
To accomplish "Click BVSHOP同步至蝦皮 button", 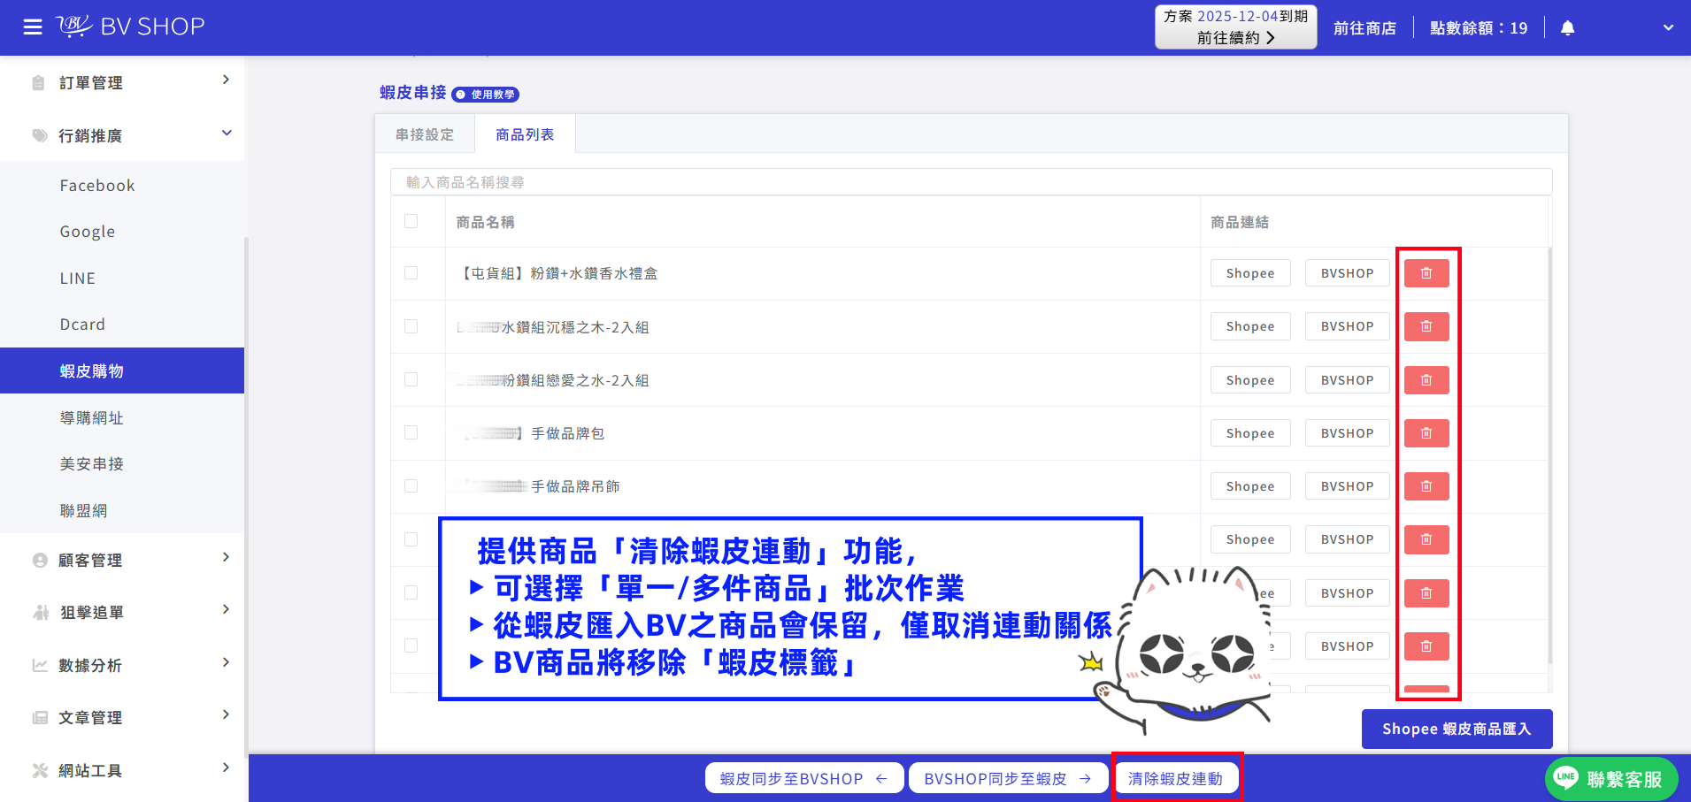I will (1008, 779).
